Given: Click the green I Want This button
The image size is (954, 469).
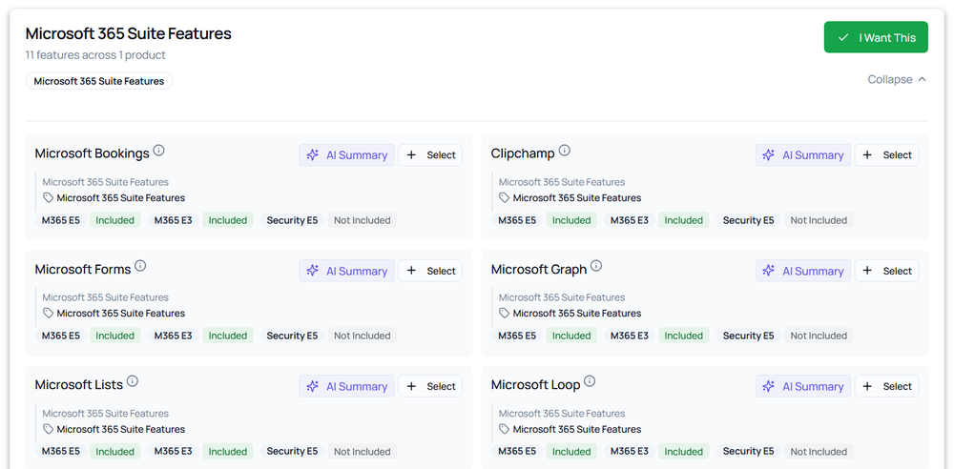Looking at the screenshot, I should pyautogui.click(x=876, y=38).
